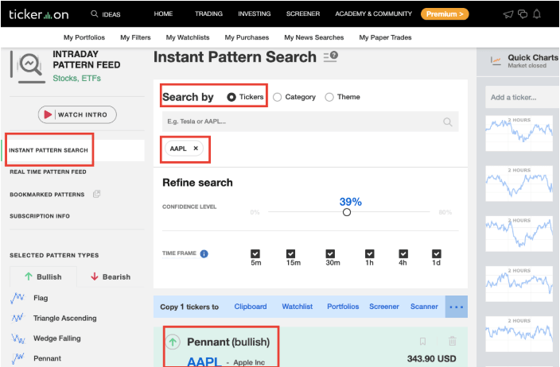560x367 pixels.
Task: Click the confidence level slider handle
Action: (347, 212)
